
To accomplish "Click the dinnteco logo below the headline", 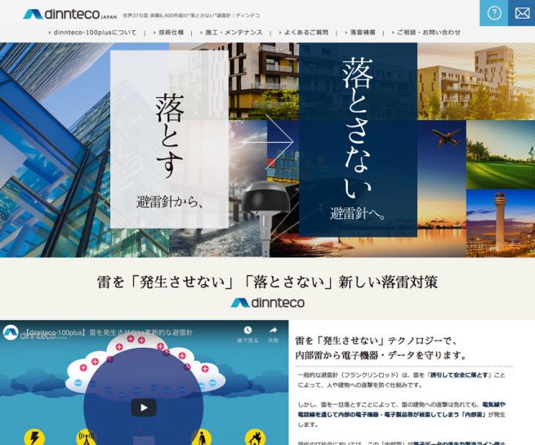I will click(267, 303).
